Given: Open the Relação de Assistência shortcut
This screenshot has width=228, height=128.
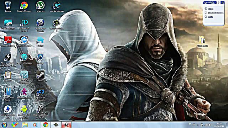Looking at the screenshot, I should tap(40, 95).
